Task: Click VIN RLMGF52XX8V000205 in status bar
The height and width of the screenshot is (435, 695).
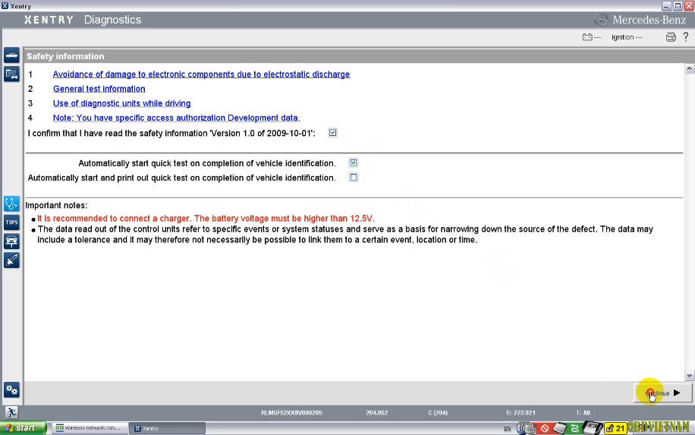Action: tap(291, 413)
